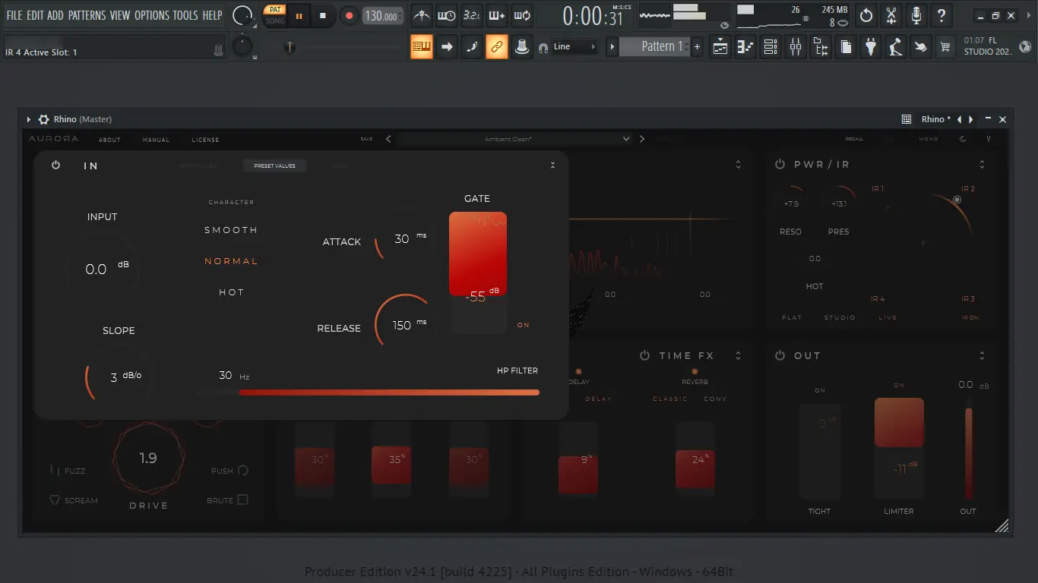Toggle the TIME FX power button
The image size is (1038, 583).
pyautogui.click(x=644, y=355)
